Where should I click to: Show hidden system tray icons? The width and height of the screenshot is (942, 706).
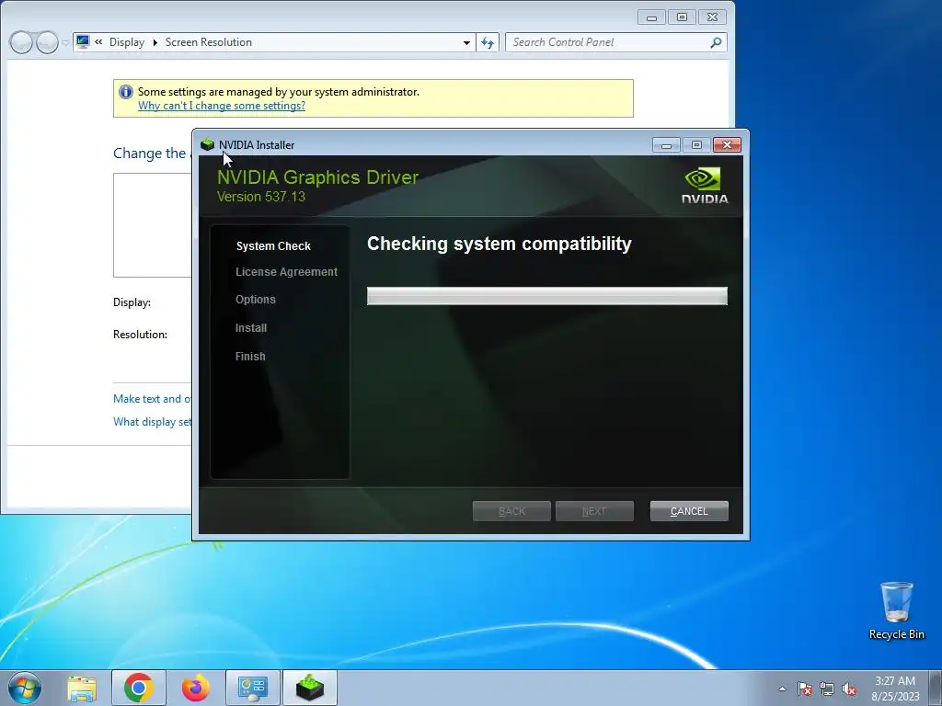pyautogui.click(x=782, y=689)
